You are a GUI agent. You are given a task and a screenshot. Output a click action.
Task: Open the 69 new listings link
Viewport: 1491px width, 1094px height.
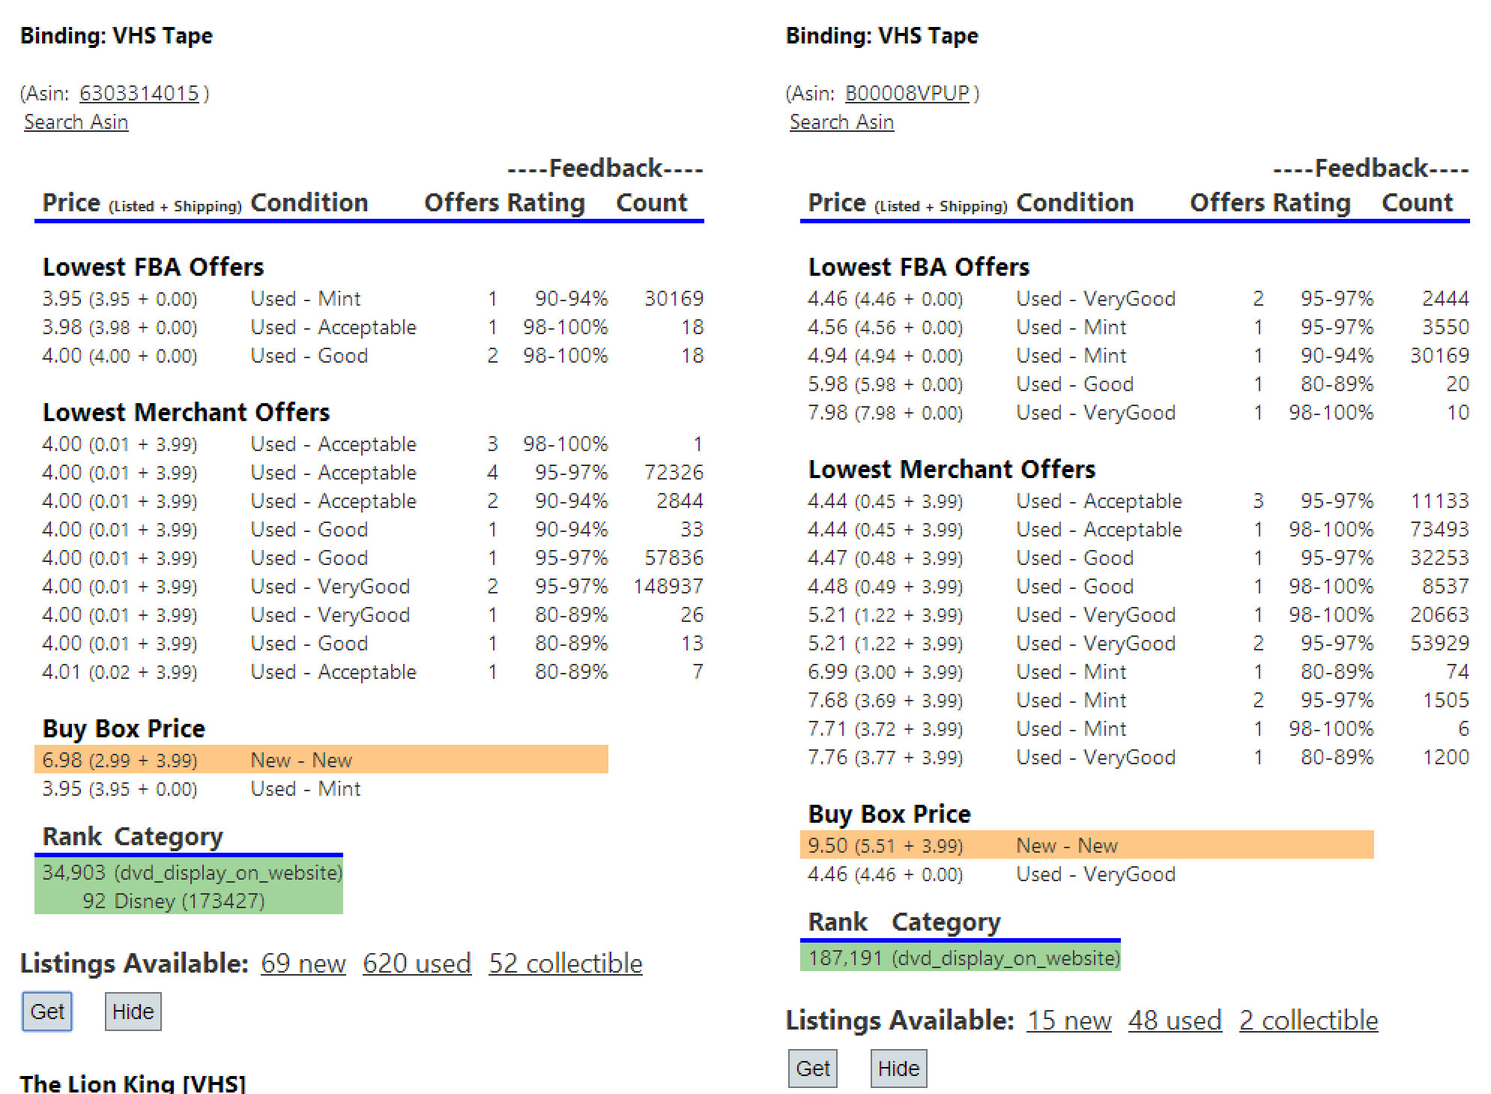click(x=303, y=964)
